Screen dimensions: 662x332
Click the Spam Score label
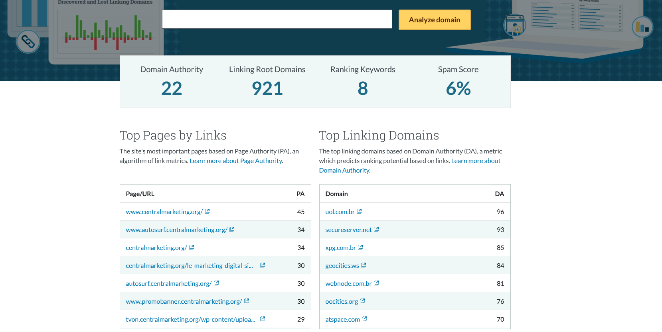(x=458, y=69)
